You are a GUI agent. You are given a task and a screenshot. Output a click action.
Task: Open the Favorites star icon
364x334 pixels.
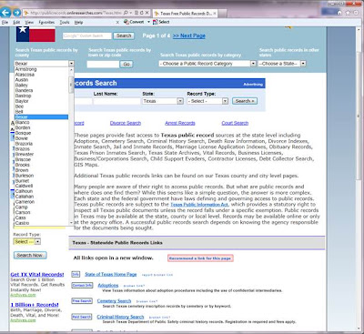click(348, 13)
